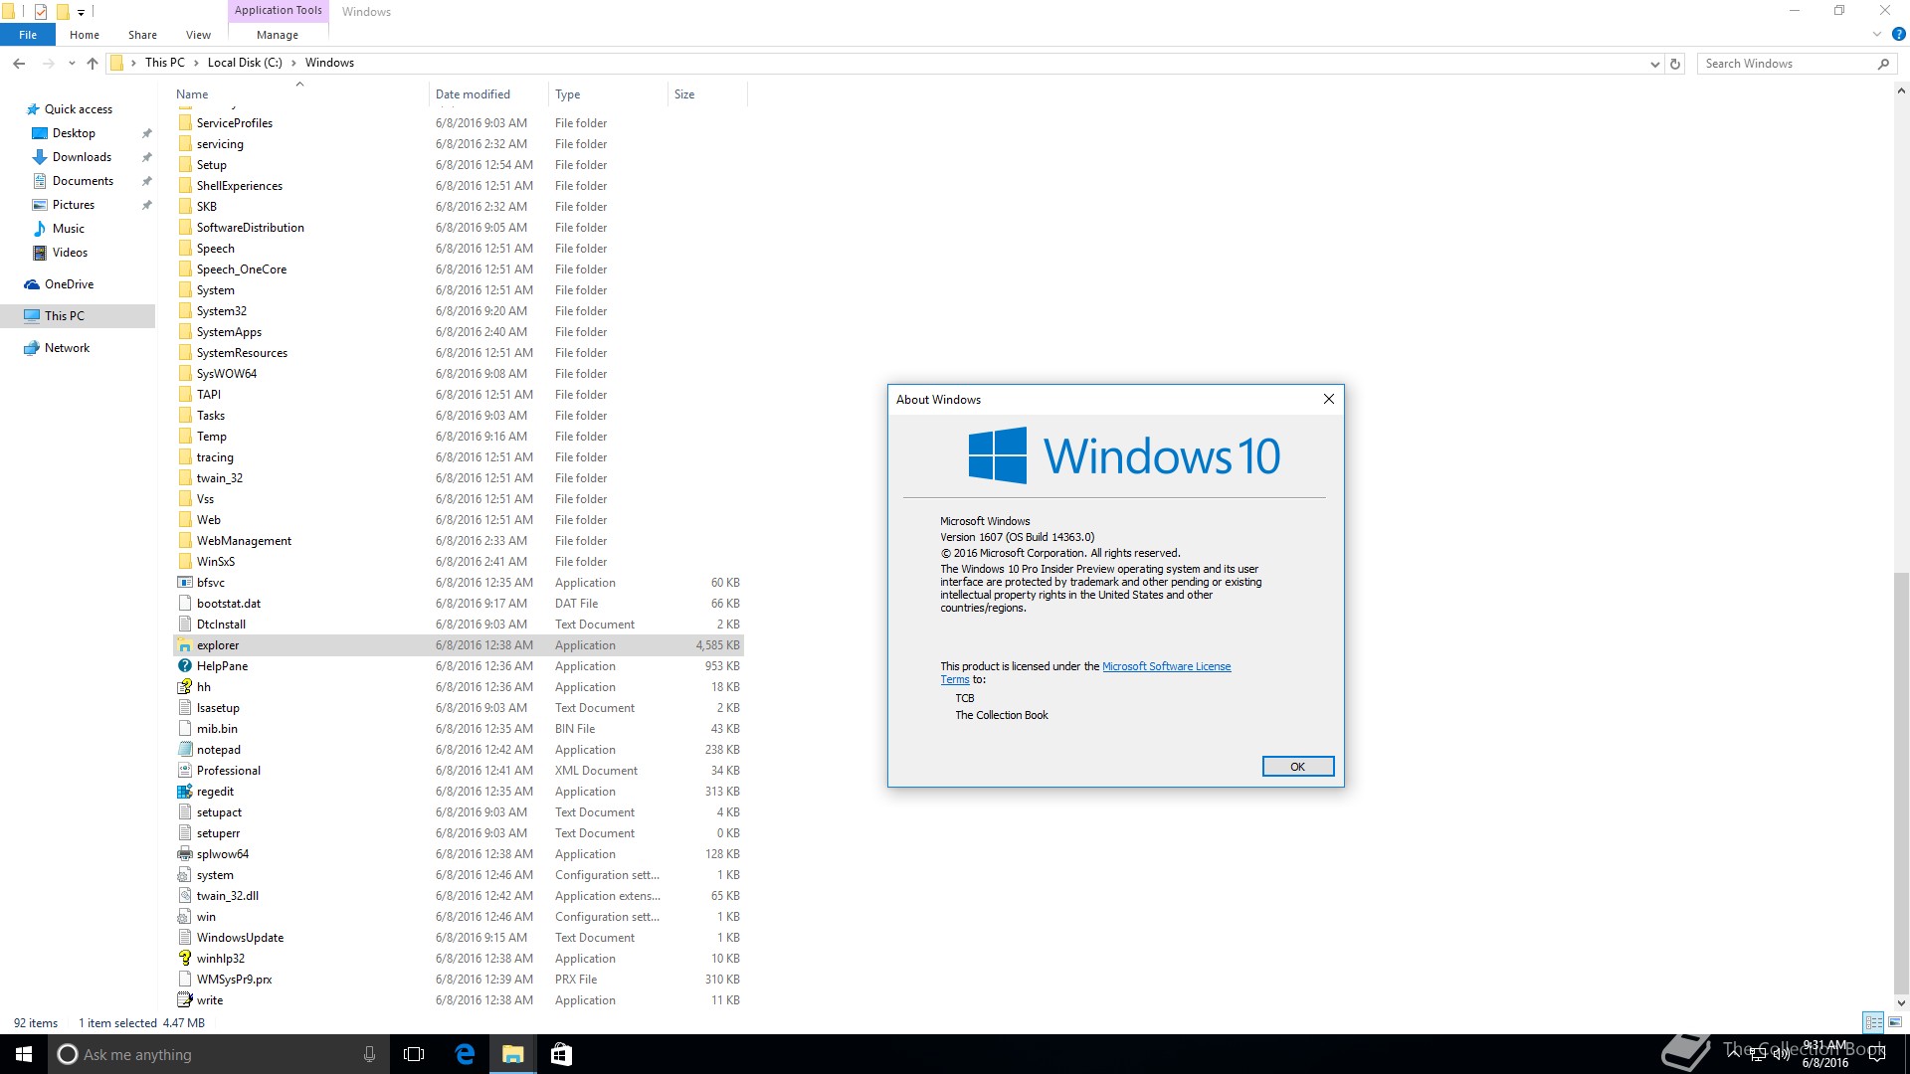Select Music icon in navigation pane
Viewport: 1910px width, 1074px height.
(40, 229)
